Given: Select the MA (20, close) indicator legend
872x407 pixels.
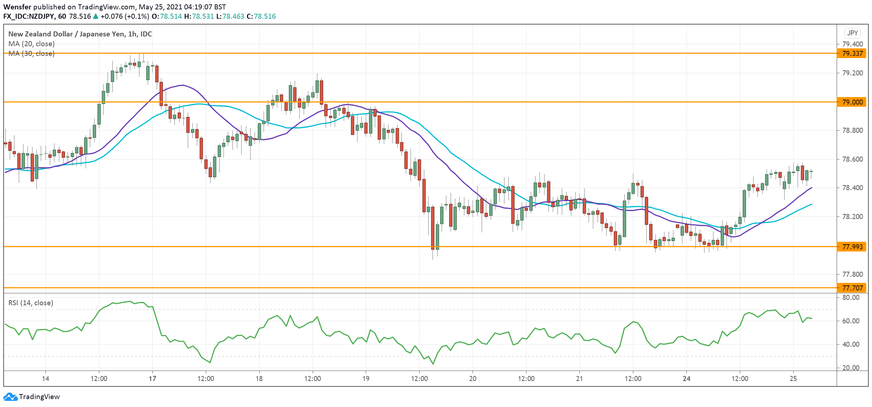Looking at the screenshot, I should coord(31,44).
